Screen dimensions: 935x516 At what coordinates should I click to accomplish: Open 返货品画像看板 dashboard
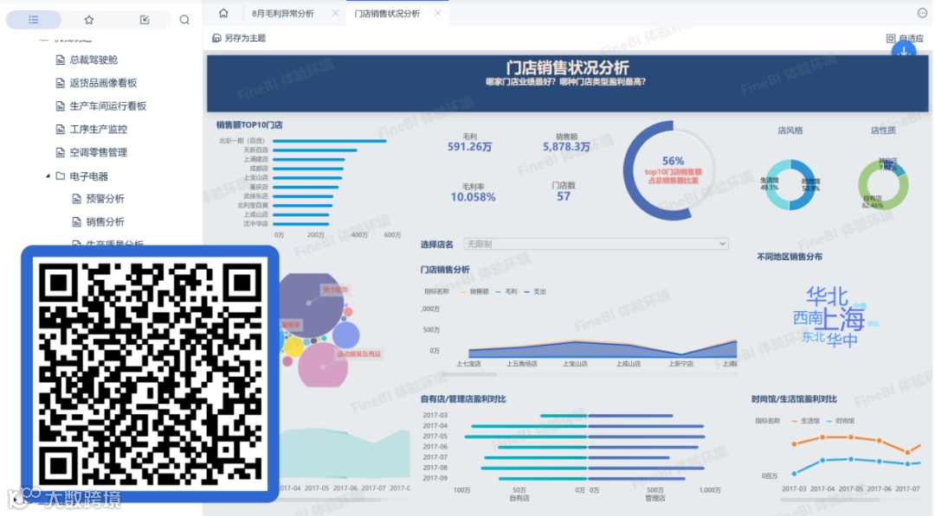pyautogui.click(x=103, y=83)
